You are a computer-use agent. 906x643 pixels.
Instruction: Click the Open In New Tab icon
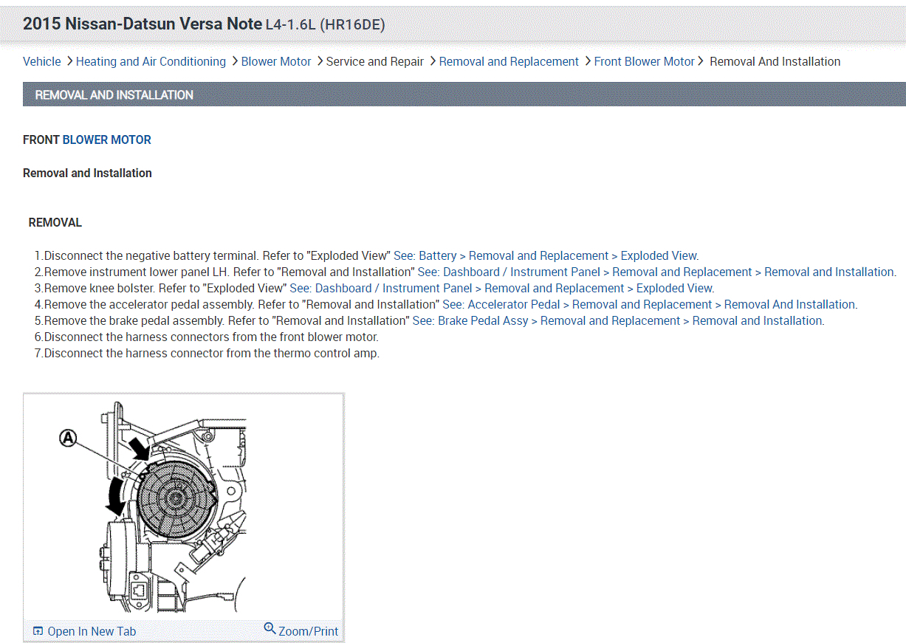coord(38,631)
